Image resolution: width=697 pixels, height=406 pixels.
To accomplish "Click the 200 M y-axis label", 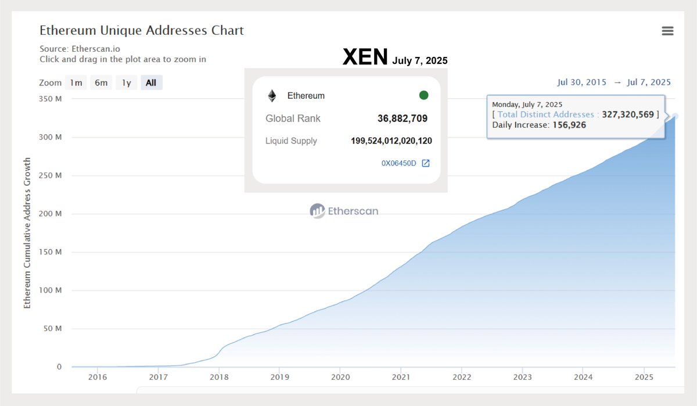I will click(x=50, y=214).
